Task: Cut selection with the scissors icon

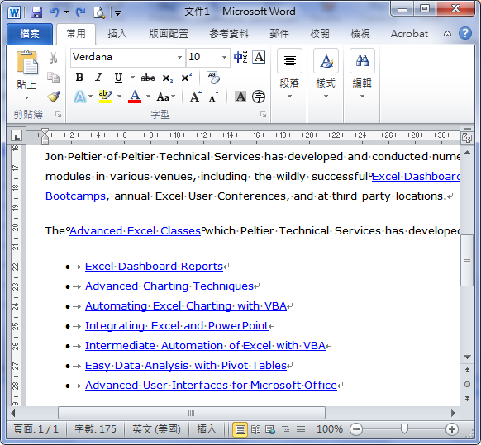Action: 54,58
